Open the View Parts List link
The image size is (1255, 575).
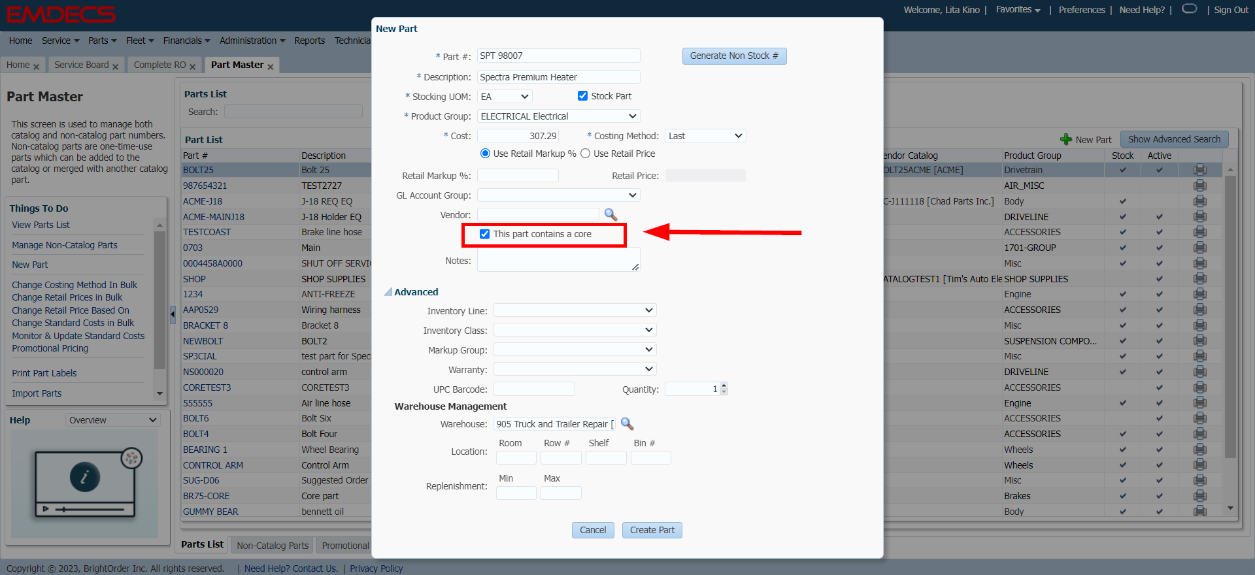click(x=41, y=225)
